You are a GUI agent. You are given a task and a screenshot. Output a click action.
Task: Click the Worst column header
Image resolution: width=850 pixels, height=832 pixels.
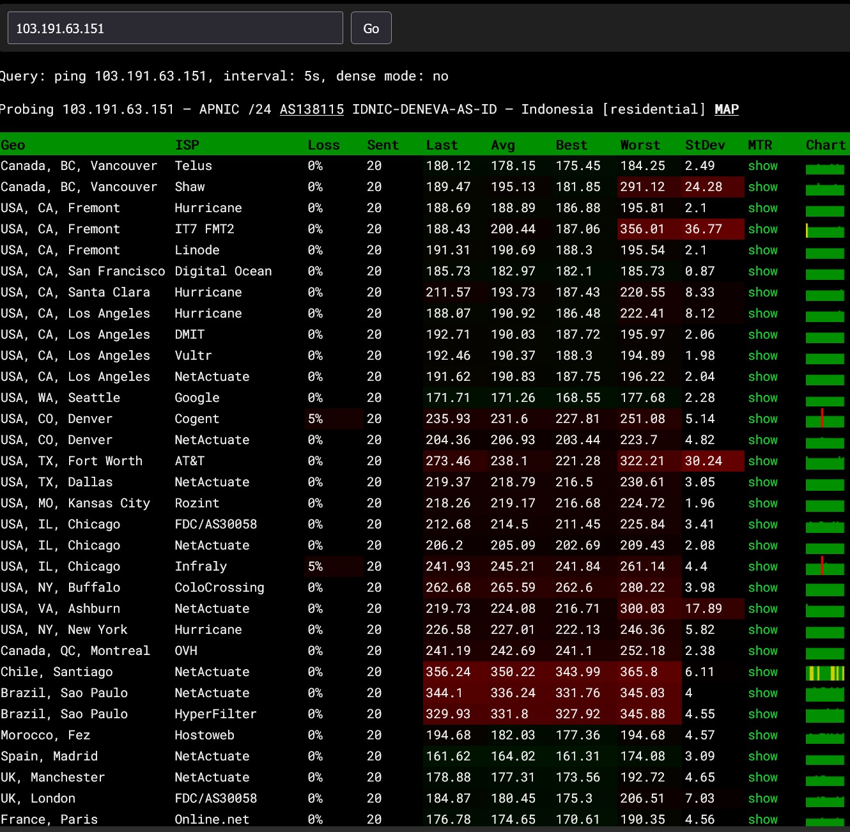pos(640,145)
